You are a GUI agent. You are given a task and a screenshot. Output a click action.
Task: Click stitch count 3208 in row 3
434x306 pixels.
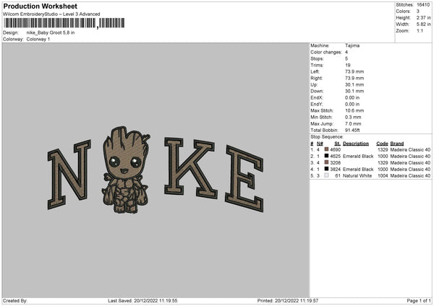[x=335, y=162]
